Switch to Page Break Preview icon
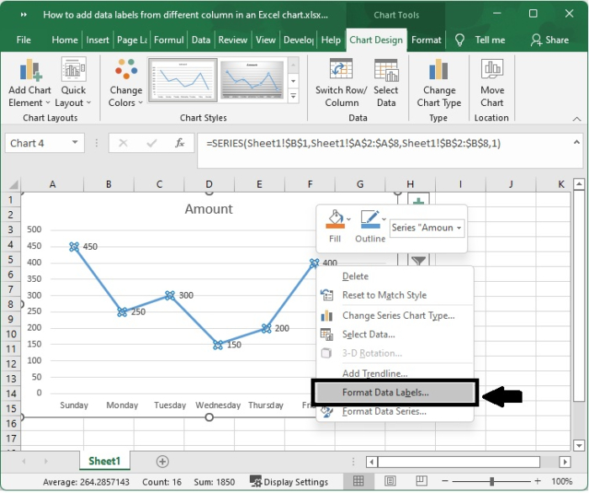The image size is (589, 493). [421, 481]
